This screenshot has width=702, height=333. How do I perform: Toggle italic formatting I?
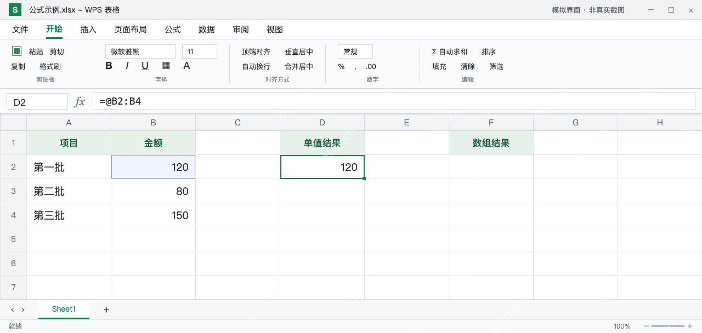[x=127, y=66]
